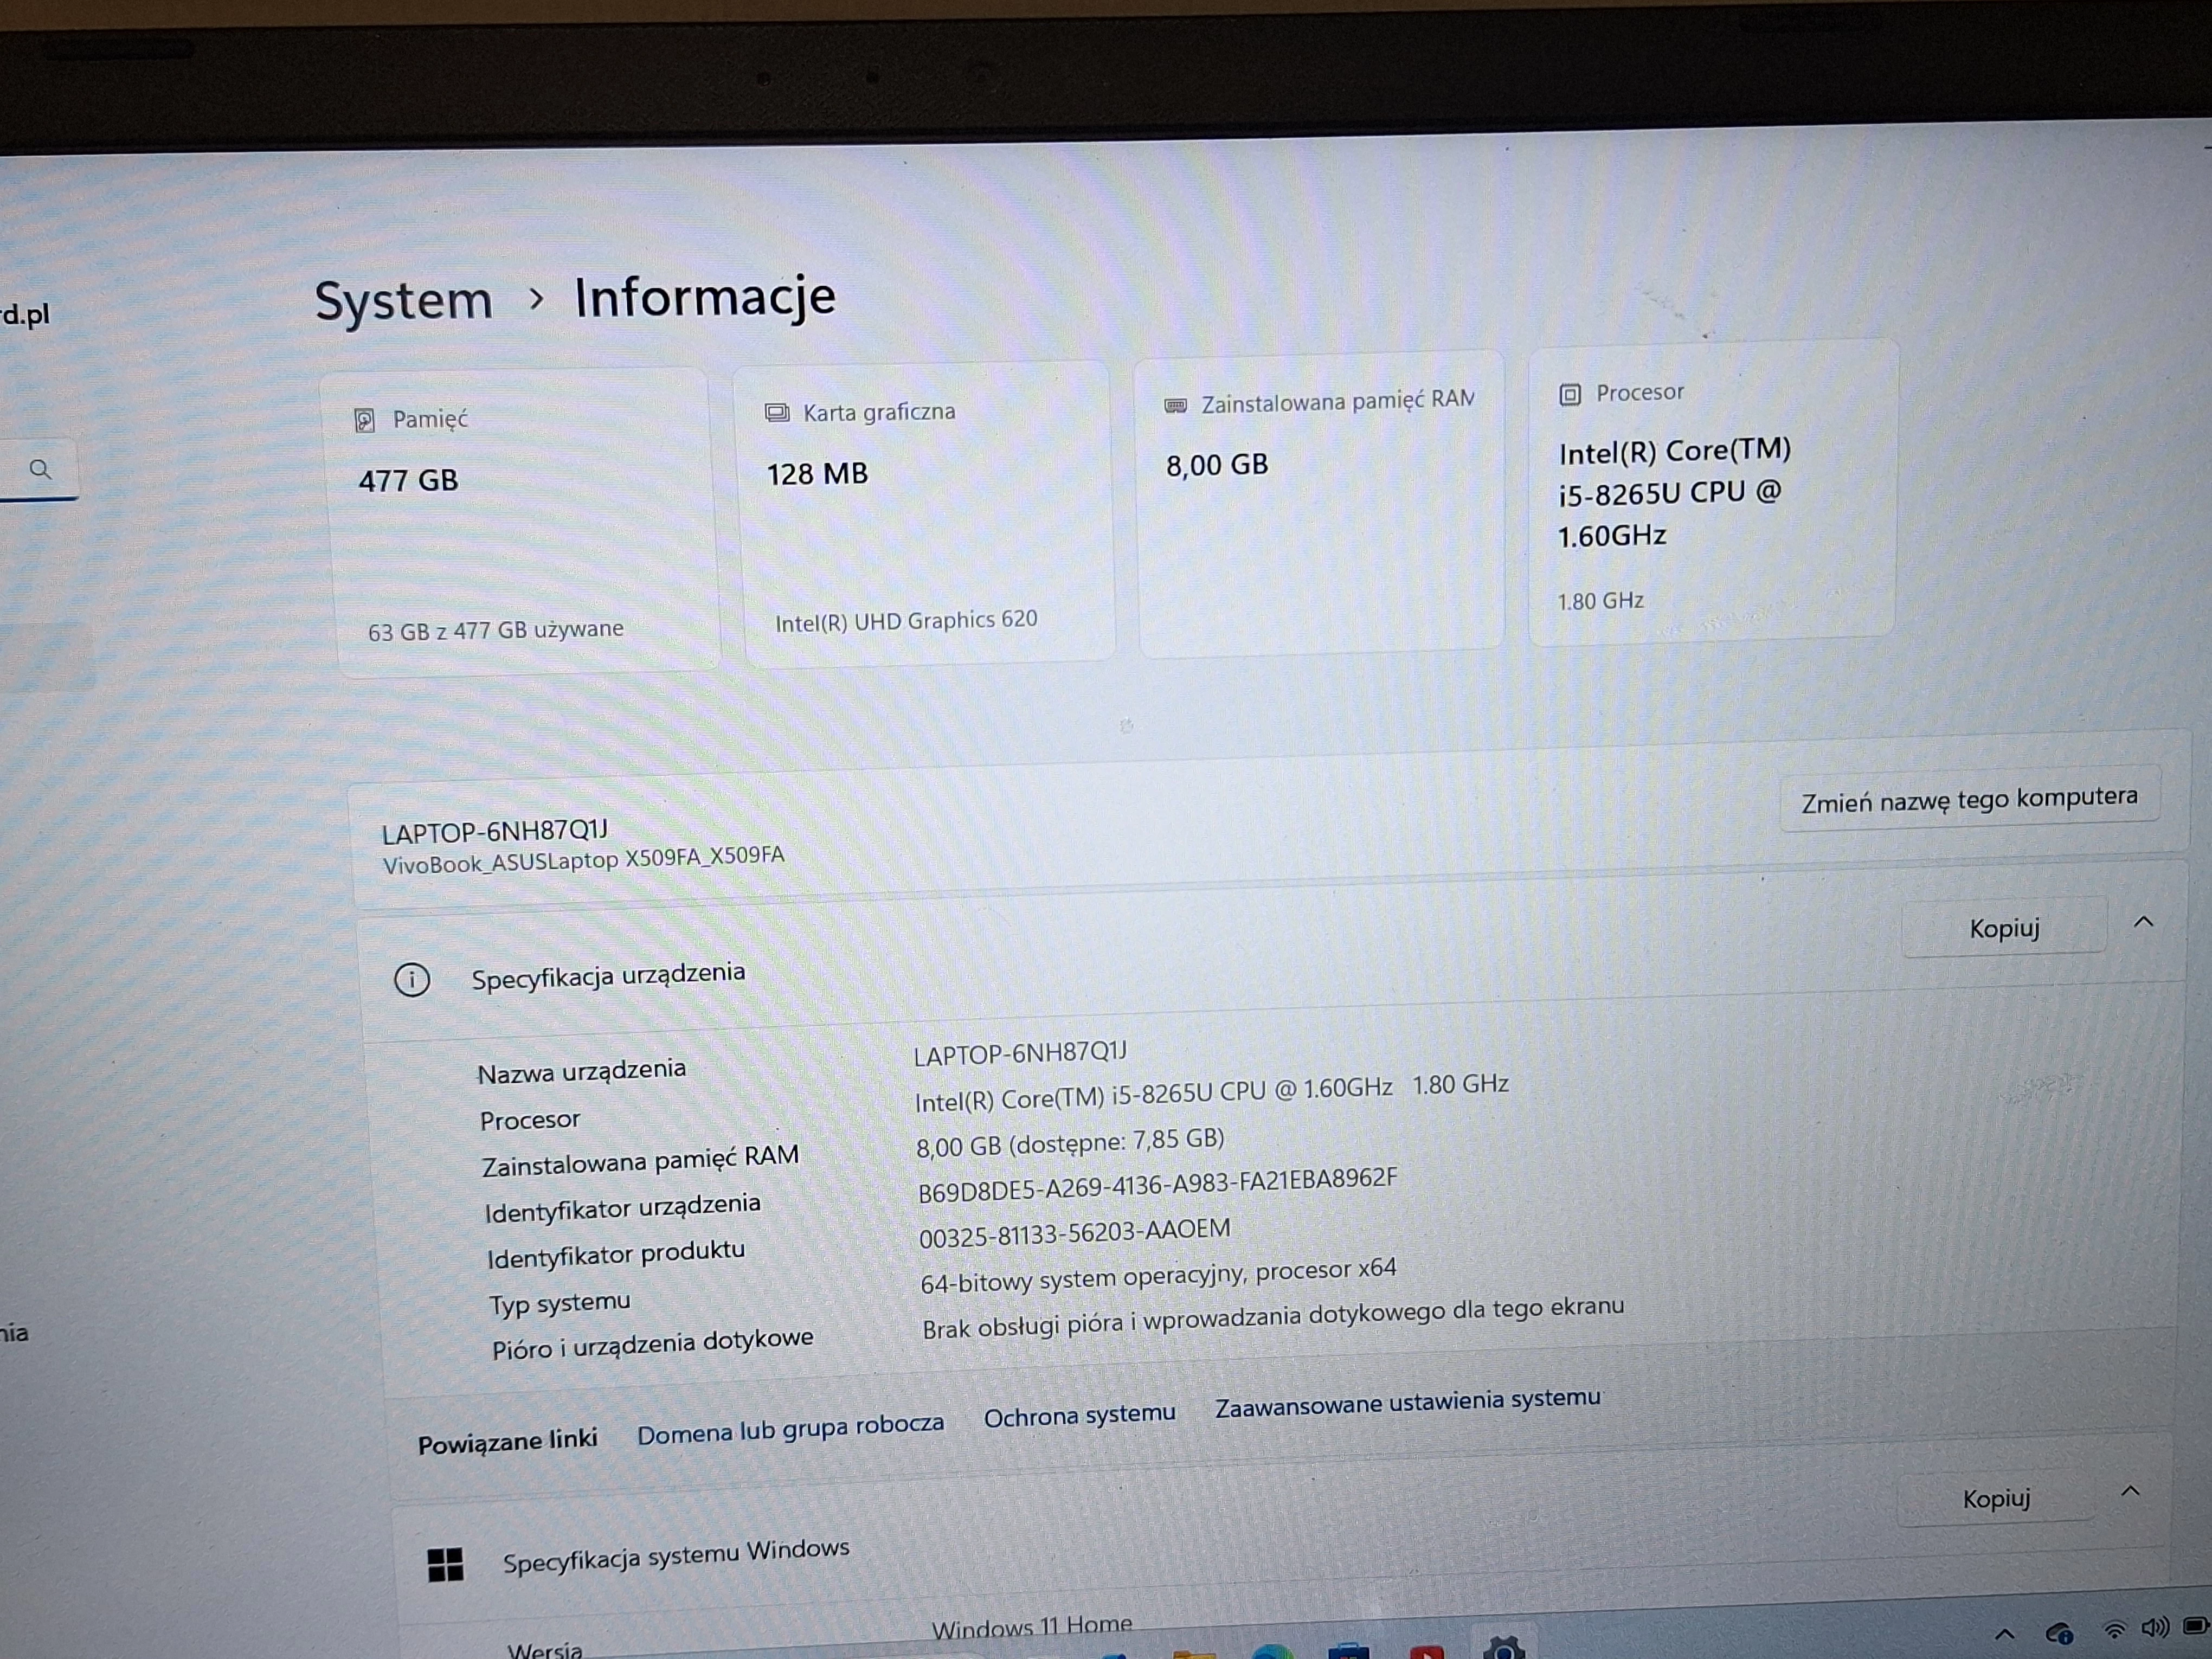This screenshot has width=2212, height=1659.
Task: Click the Pamięć storage card icon
Action: tap(365, 420)
